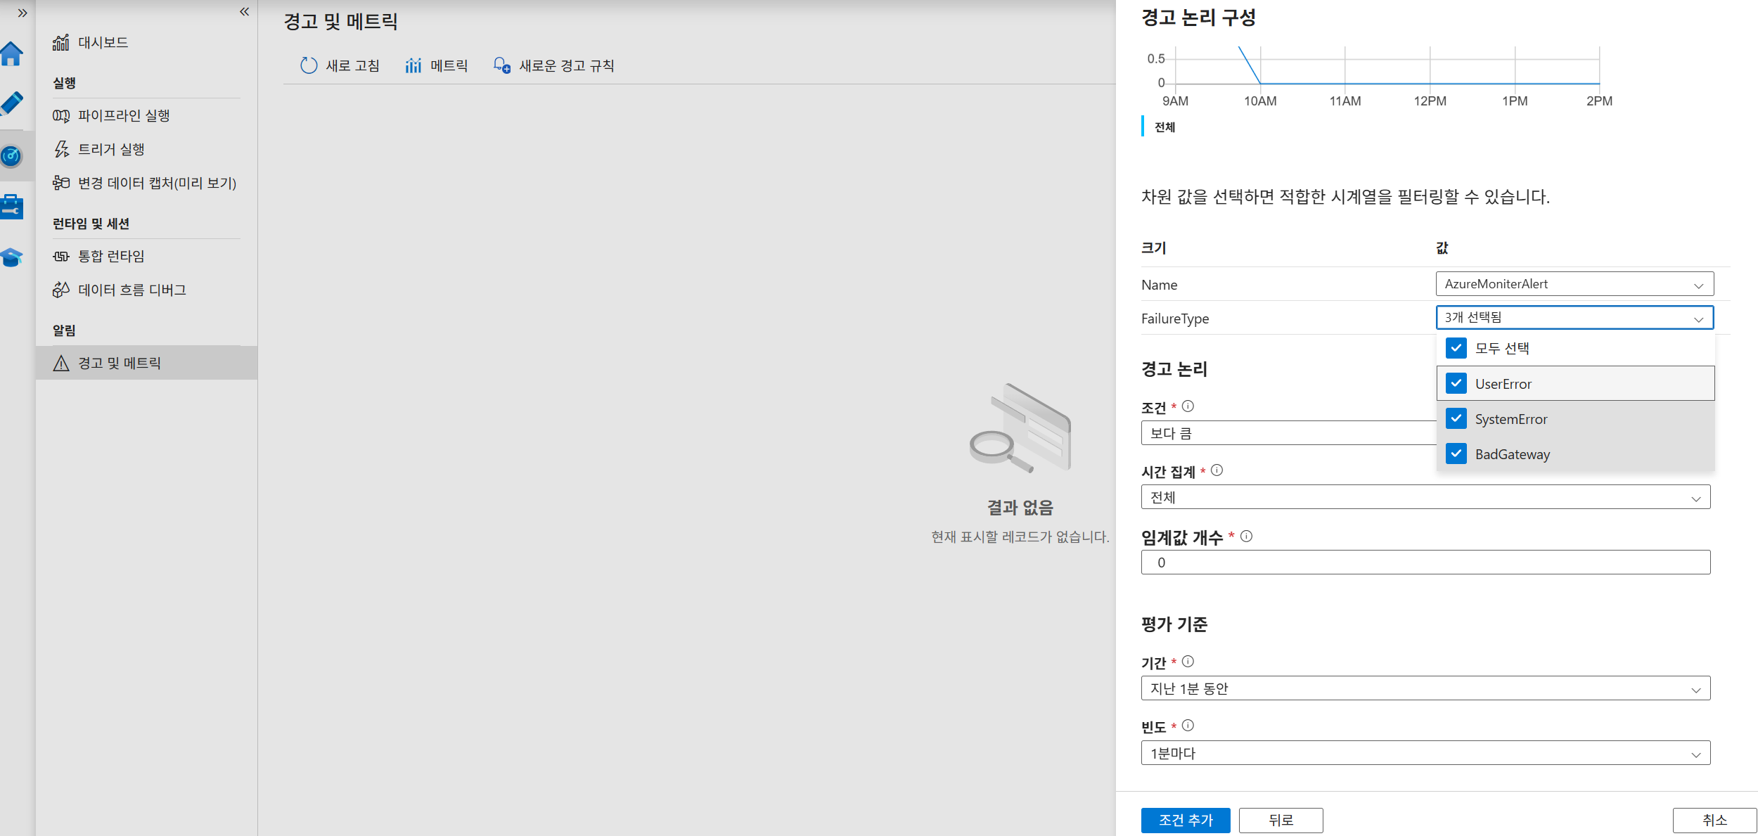The height and width of the screenshot is (836, 1758).
Task: Expand the 시간 집계 dropdown
Action: (1425, 498)
